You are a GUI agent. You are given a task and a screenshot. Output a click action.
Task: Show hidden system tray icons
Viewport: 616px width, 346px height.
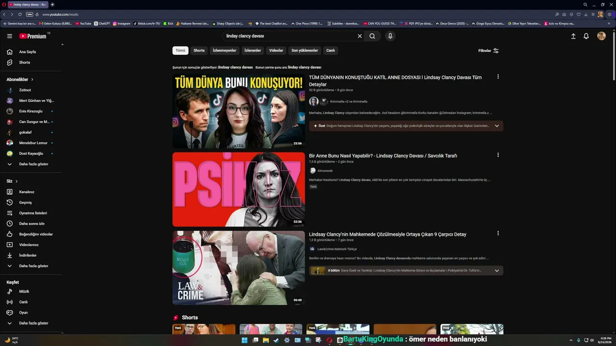point(571,340)
